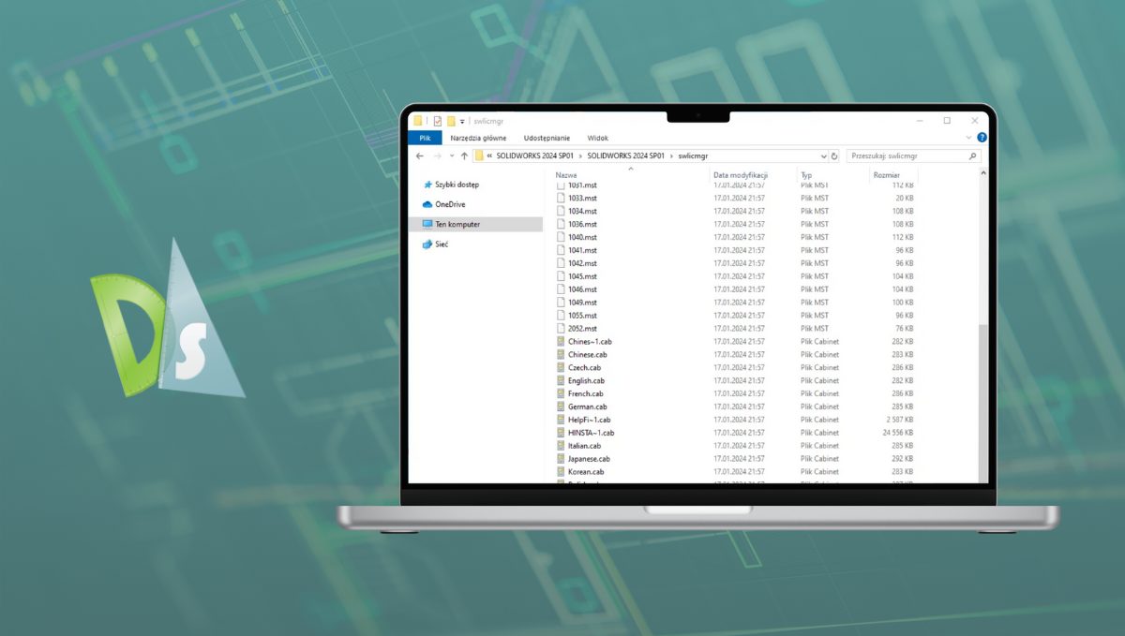Click the Forward navigation arrow
Screen dimensions: 1125x636
click(x=437, y=156)
